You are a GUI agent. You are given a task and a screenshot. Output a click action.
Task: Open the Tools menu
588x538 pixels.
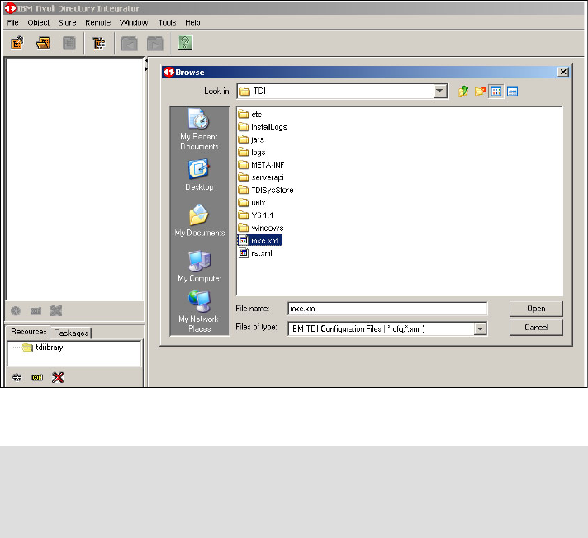pos(168,22)
